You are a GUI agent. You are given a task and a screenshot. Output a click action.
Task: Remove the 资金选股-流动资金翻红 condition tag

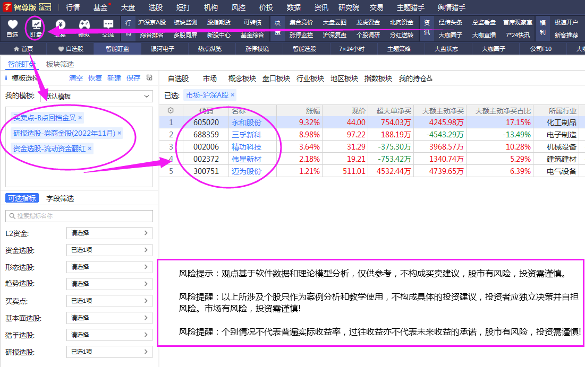click(x=90, y=148)
